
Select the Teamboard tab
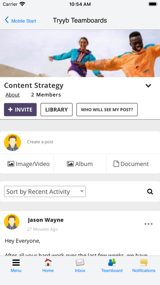[112, 266]
